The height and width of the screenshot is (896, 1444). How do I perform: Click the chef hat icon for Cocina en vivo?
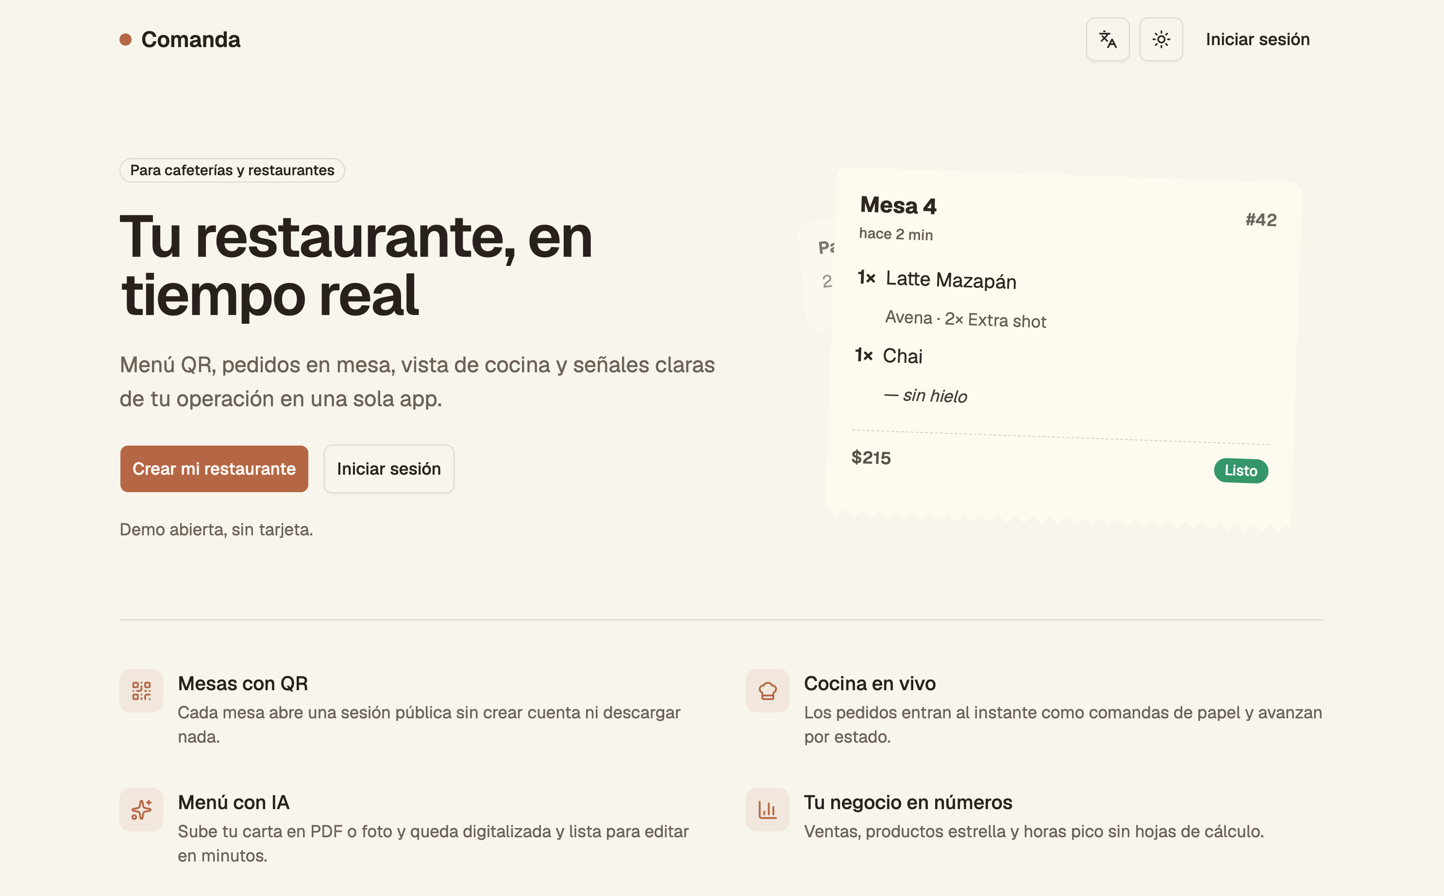click(767, 690)
